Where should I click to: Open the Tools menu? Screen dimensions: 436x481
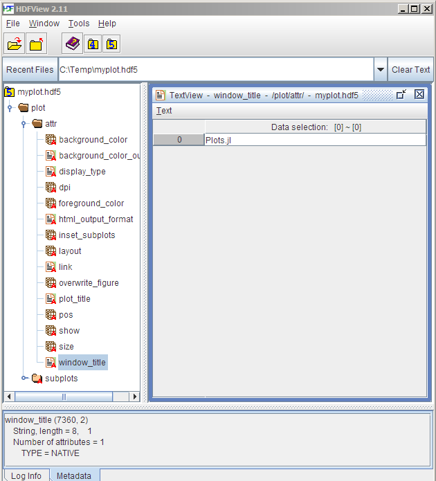point(79,24)
